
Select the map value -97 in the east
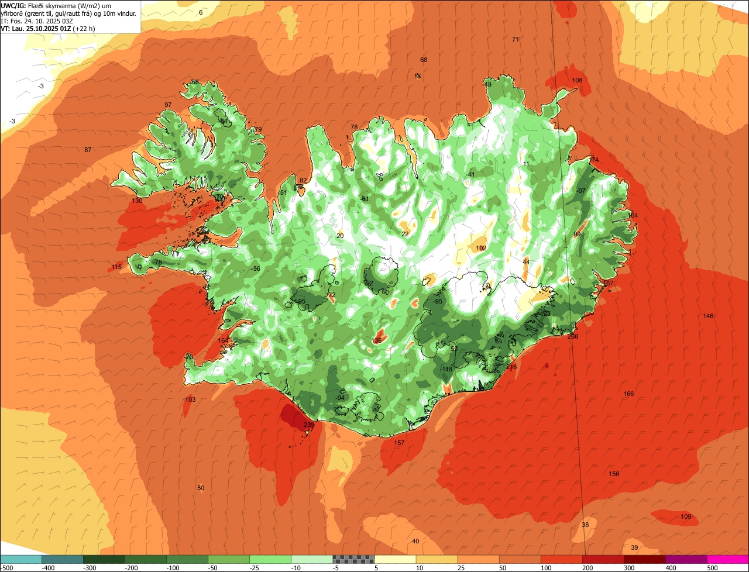pyautogui.click(x=580, y=191)
